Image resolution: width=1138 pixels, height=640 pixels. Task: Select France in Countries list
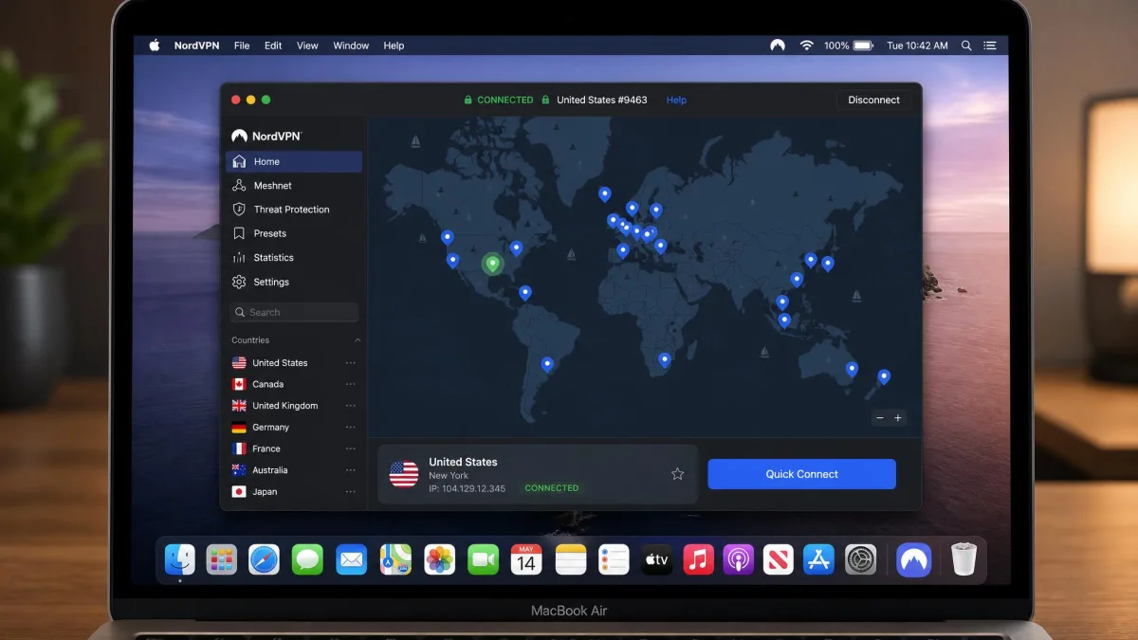[294, 448]
